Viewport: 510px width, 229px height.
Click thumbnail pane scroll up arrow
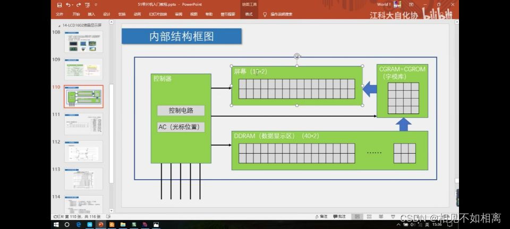pyautogui.click(x=111, y=22)
